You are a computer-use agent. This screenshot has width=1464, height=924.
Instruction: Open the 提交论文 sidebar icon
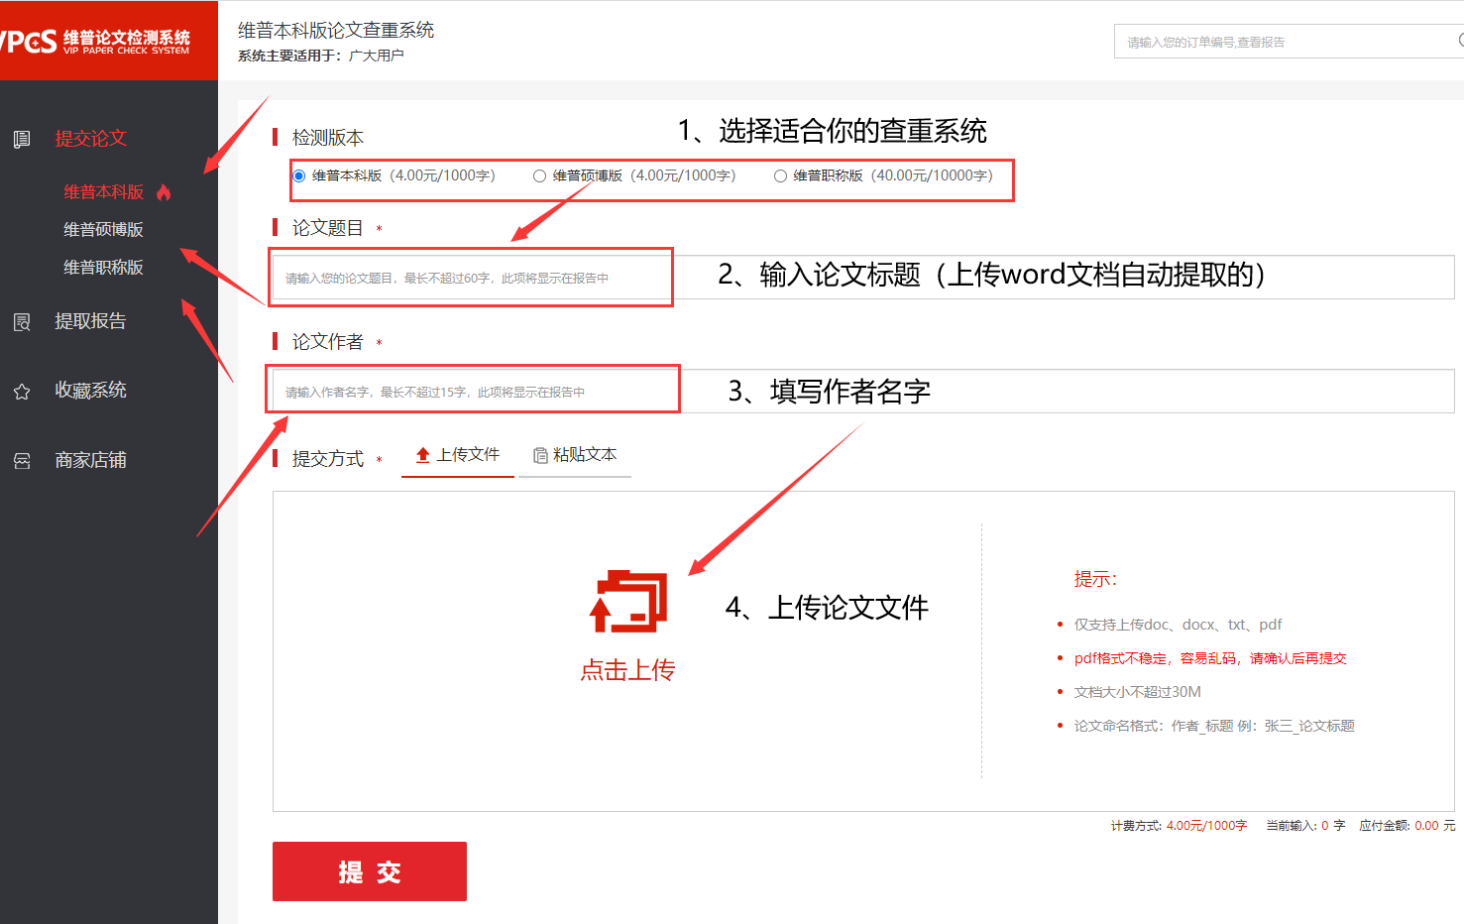point(22,140)
